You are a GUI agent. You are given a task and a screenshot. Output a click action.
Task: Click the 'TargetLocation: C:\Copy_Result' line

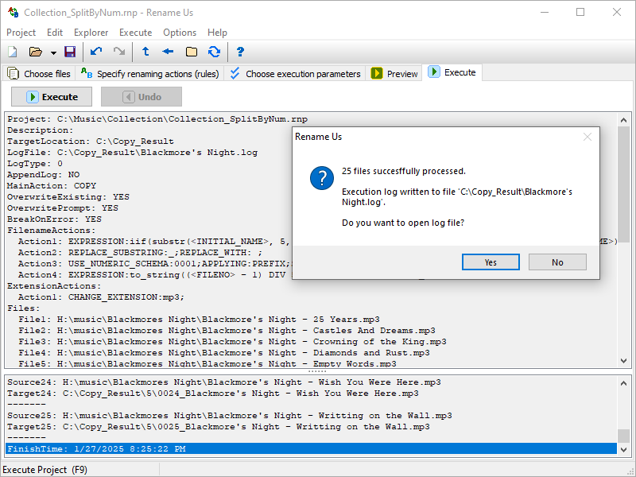(x=91, y=142)
